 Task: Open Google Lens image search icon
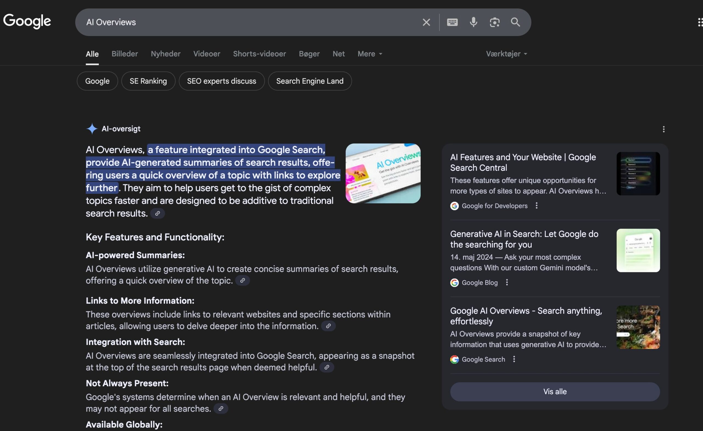[x=495, y=22]
